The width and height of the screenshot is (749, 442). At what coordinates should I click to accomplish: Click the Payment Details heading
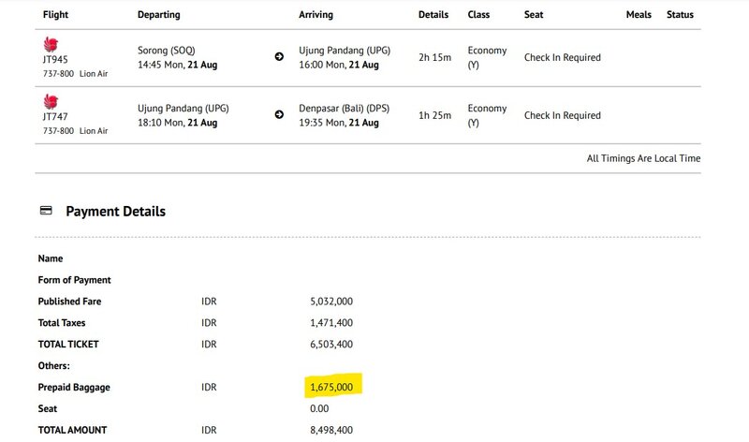click(x=115, y=212)
